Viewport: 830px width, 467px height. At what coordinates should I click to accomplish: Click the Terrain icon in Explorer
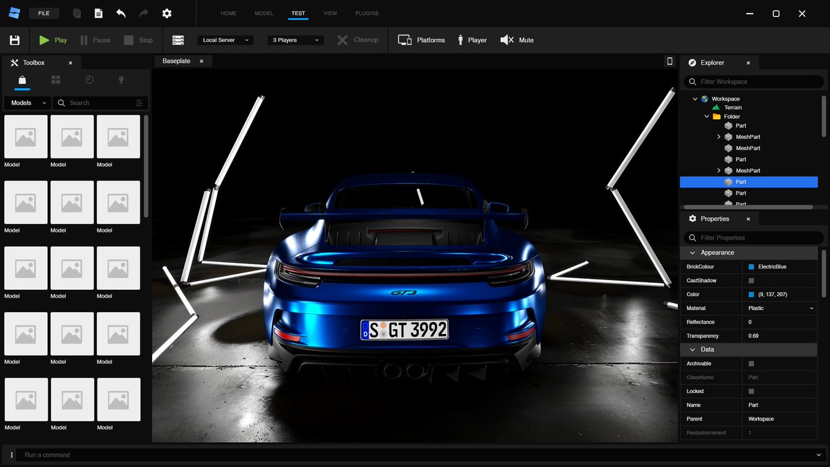pyautogui.click(x=716, y=107)
